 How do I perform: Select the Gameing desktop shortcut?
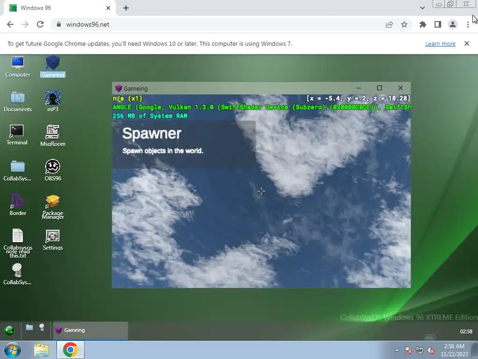(53, 67)
